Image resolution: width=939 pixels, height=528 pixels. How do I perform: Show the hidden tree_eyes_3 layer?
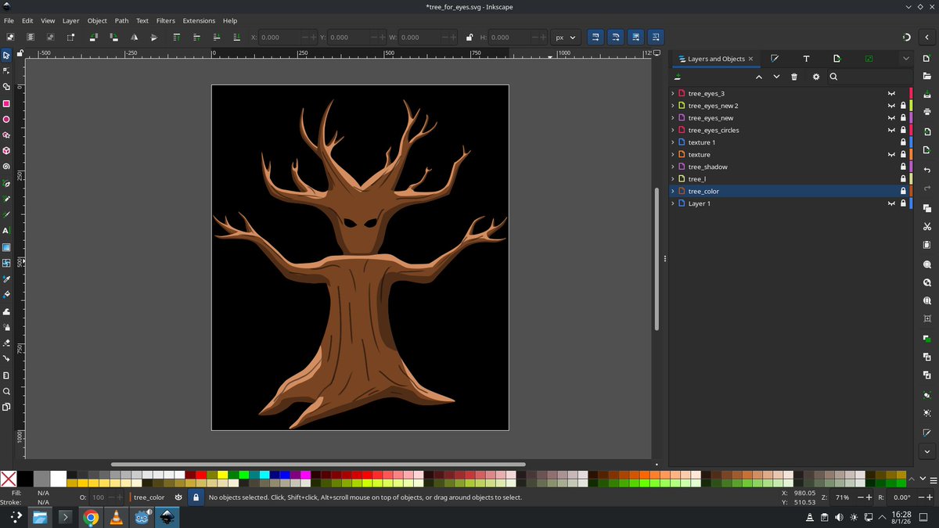890,93
